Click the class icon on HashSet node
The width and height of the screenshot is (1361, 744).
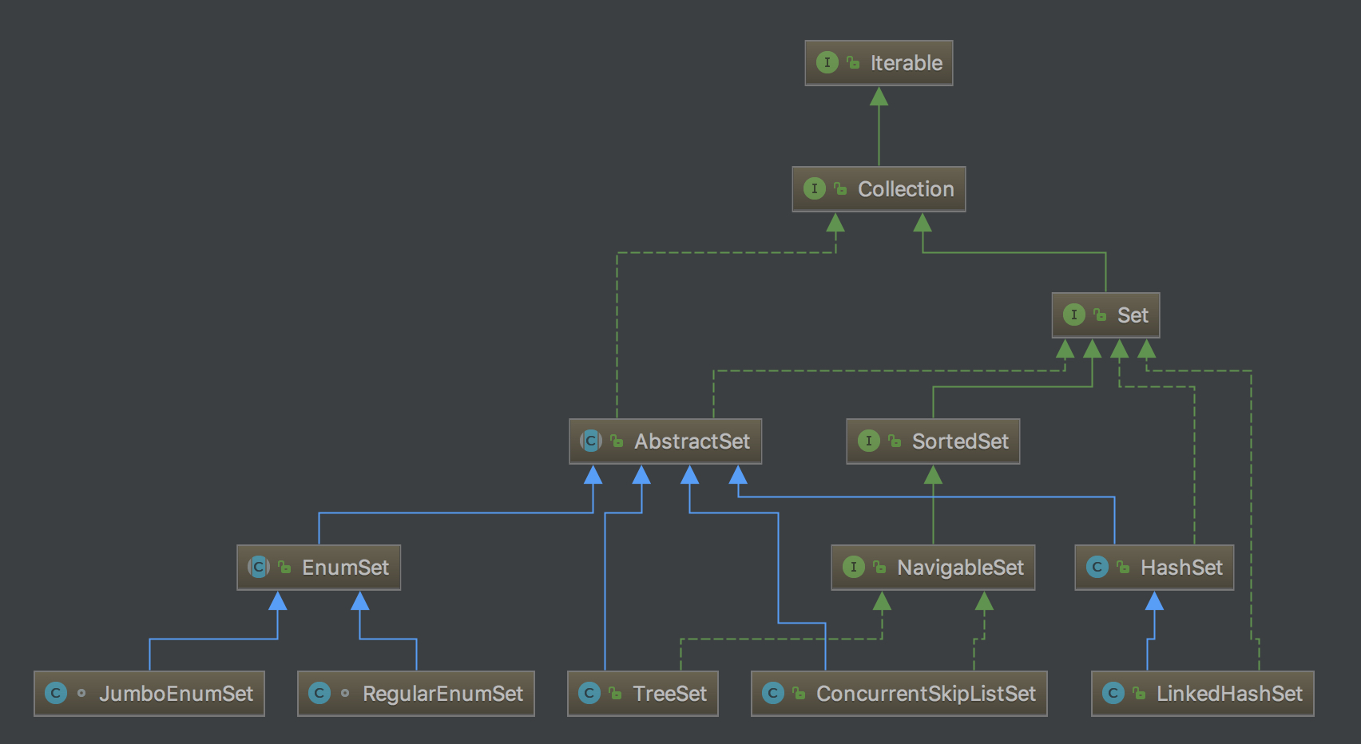point(1097,567)
